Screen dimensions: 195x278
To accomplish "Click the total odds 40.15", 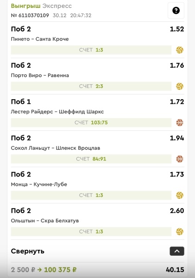I will tap(175, 270).
